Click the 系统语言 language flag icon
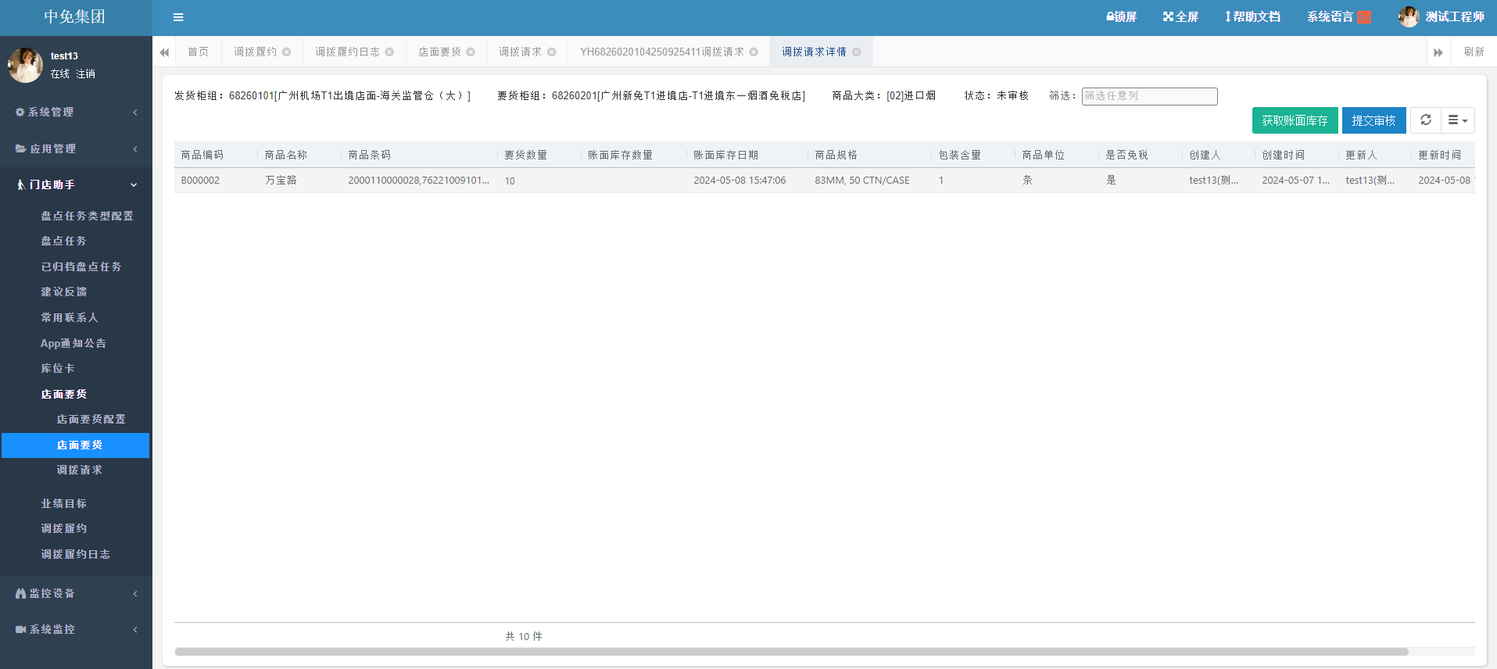This screenshot has width=1497, height=669. 1364,17
